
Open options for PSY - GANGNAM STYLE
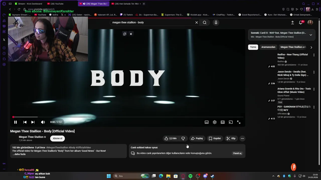(x=314, y=107)
